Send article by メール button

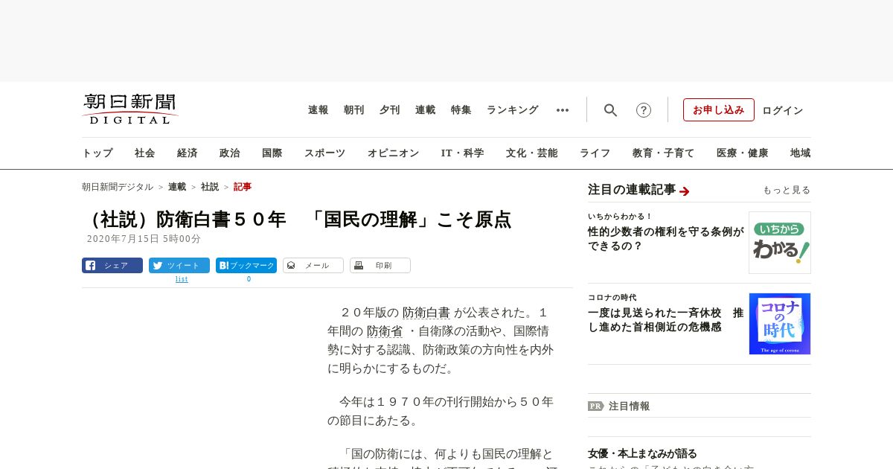point(313,265)
